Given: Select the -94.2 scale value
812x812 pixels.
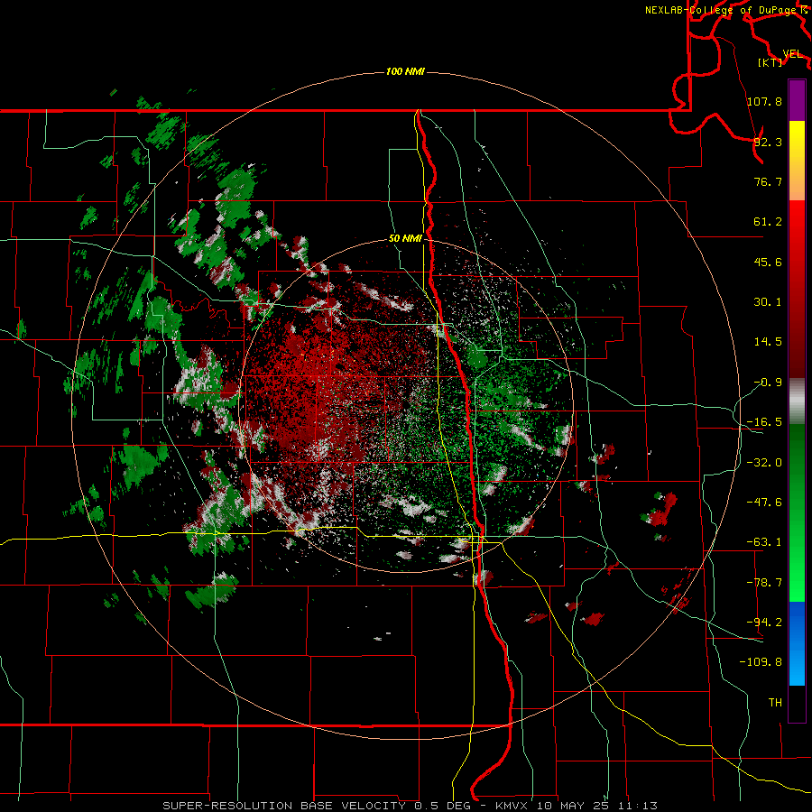Looking at the screenshot, I should tap(764, 622).
